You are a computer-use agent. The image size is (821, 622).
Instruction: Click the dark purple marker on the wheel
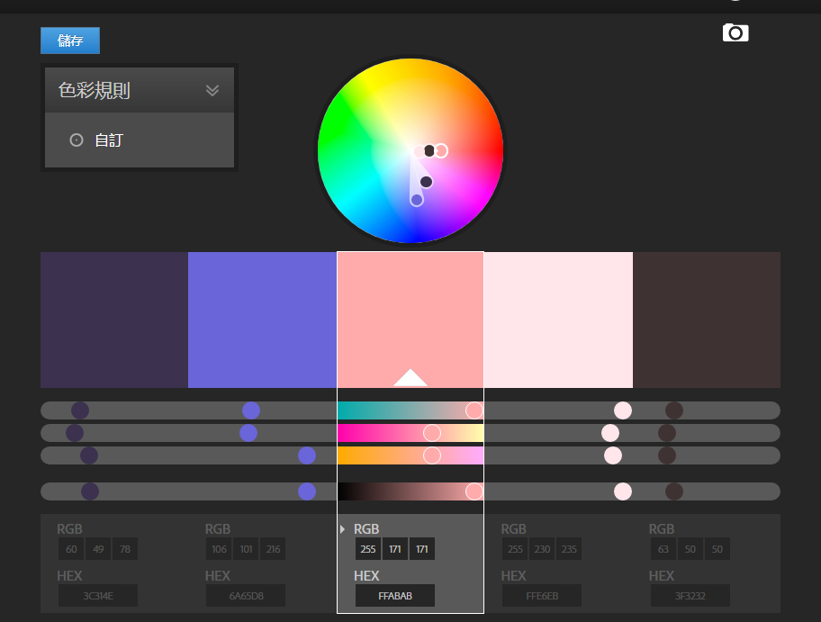click(426, 182)
